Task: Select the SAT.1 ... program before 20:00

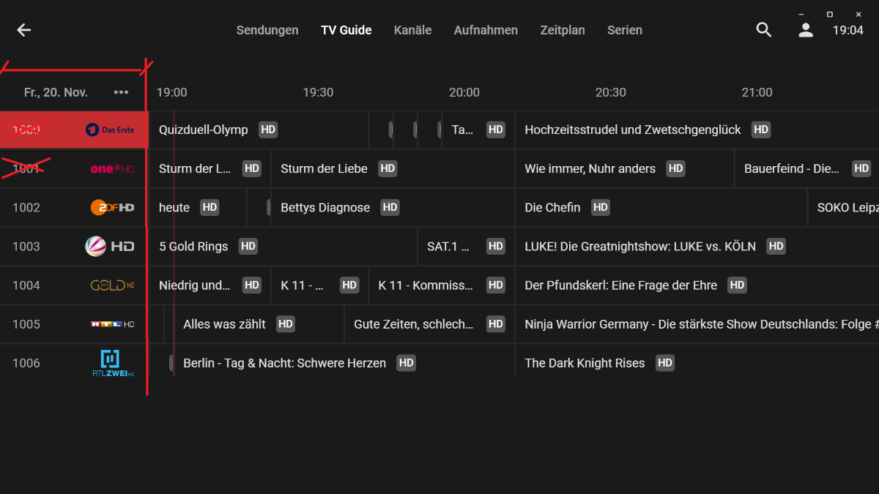Action: (x=466, y=246)
